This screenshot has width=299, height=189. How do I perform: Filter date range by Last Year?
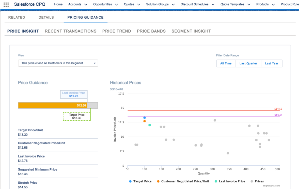pos(272,63)
